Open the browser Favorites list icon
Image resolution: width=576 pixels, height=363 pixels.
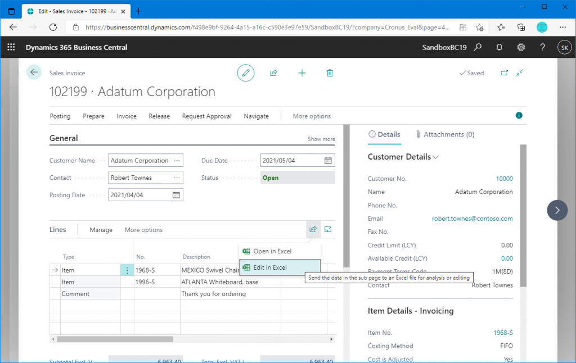(x=501, y=27)
